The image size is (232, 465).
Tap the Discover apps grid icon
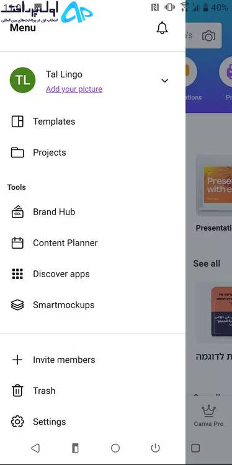pyautogui.click(x=17, y=273)
